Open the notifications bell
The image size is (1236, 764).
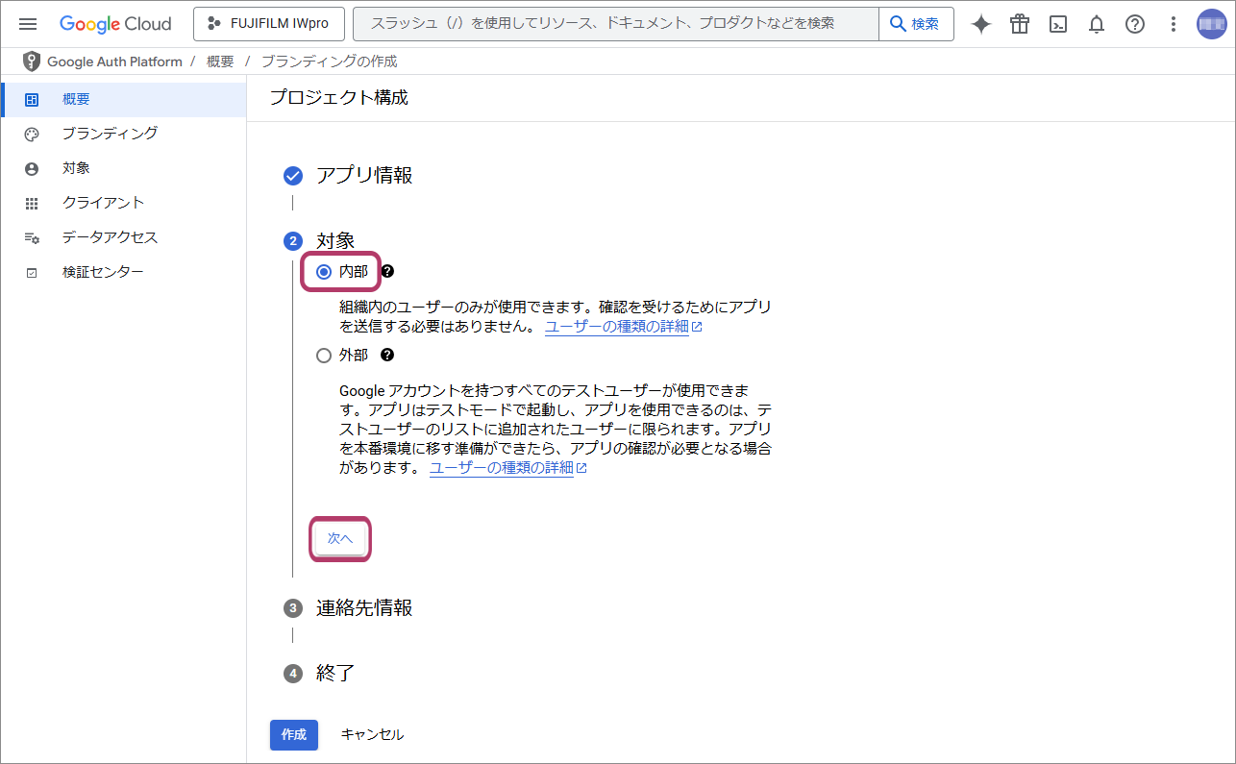[x=1097, y=24]
